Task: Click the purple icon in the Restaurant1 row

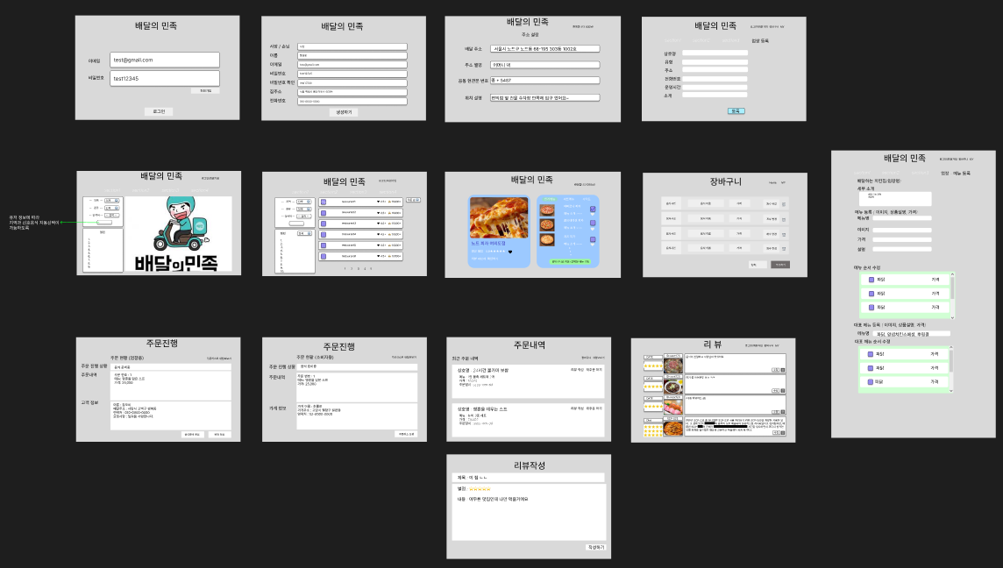Action: [x=324, y=202]
